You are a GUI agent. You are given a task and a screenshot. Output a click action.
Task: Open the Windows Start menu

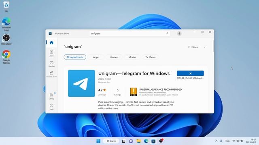click(x=98, y=141)
